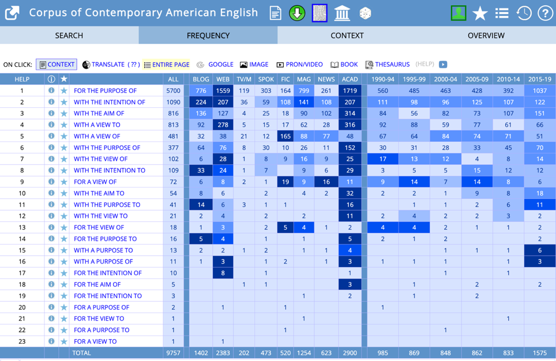The height and width of the screenshot is (361, 556).
Task: Click NEWS cell 16 for FOR A VIEW OF
Action: coord(326,182)
